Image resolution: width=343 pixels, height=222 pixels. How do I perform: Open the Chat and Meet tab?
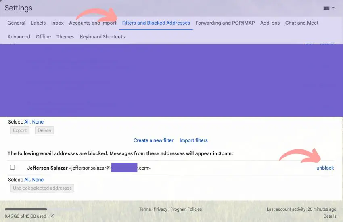pos(302,23)
